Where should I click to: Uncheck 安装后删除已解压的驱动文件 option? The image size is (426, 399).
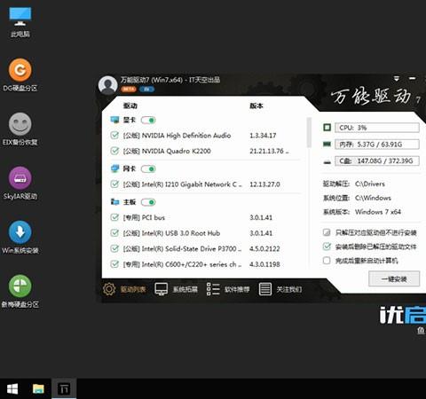tap(327, 246)
